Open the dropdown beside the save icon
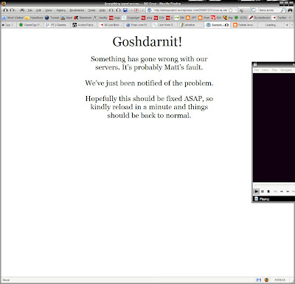 [x=131, y=10]
